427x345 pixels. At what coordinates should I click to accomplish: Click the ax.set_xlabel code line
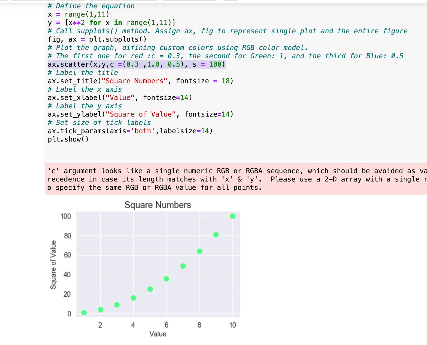[x=120, y=98]
